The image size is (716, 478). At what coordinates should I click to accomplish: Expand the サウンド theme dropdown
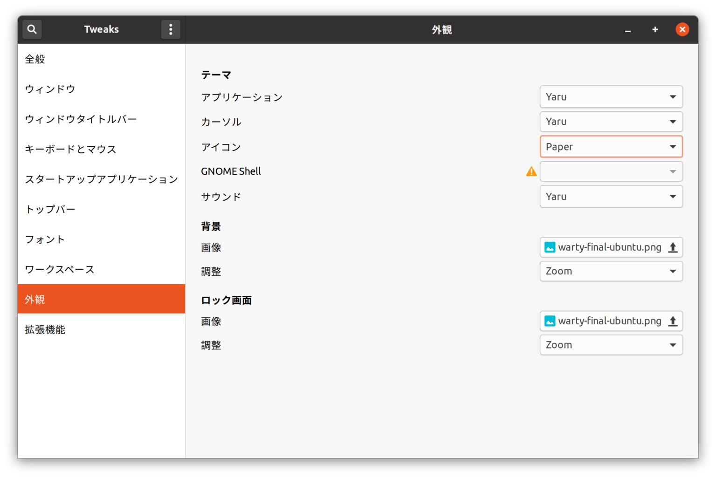611,197
